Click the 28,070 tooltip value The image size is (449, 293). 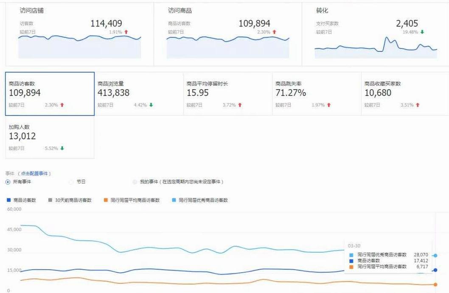coord(421,255)
